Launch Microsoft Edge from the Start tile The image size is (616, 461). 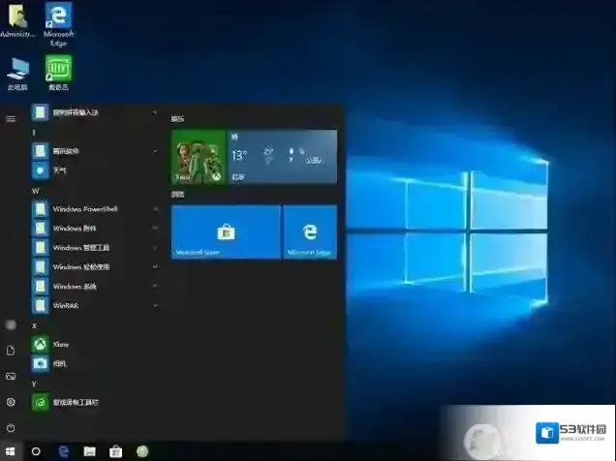point(310,232)
